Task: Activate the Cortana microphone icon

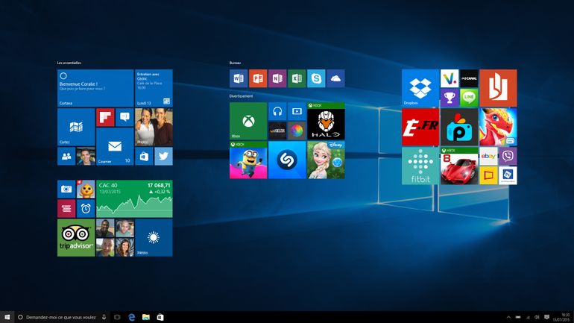Action: point(104,317)
